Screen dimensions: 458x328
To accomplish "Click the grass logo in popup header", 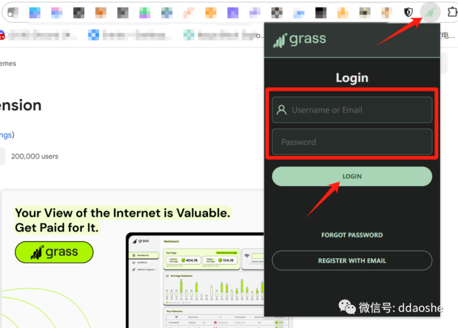I will point(300,40).
